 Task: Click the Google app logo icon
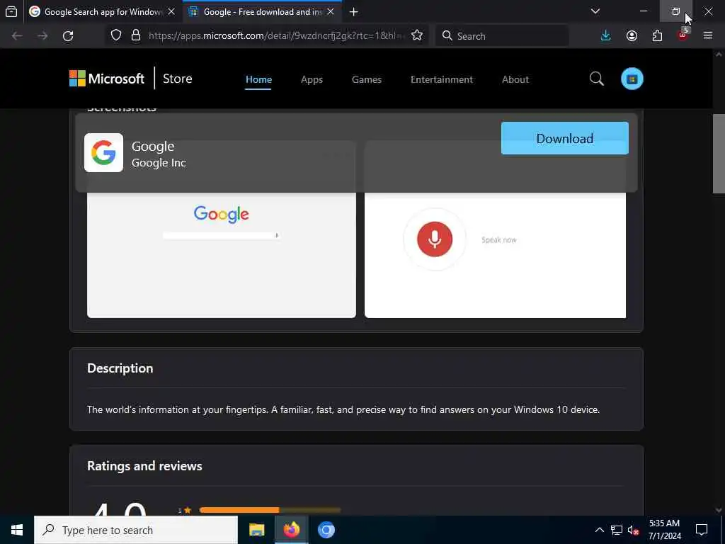coord(103,153)
